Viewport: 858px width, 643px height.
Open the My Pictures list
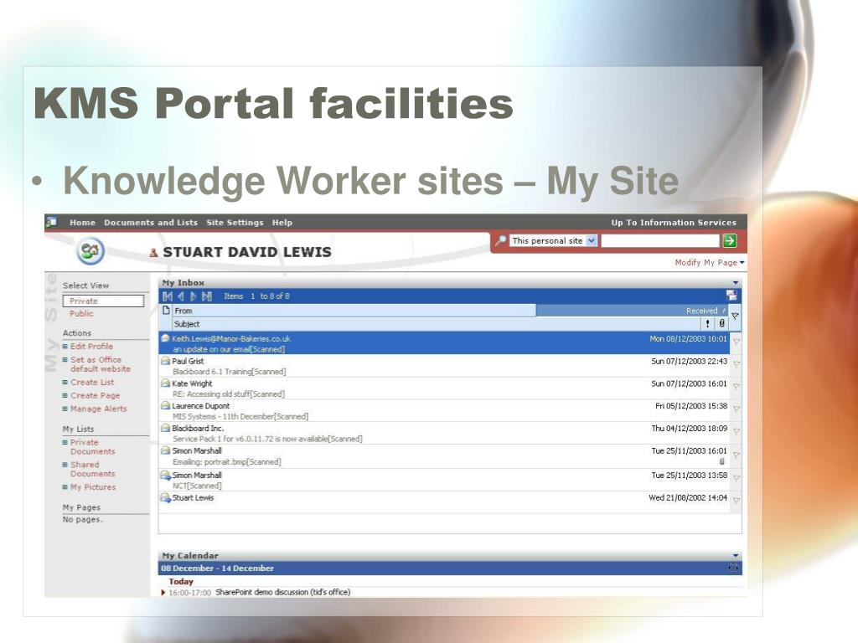point(93,487)
